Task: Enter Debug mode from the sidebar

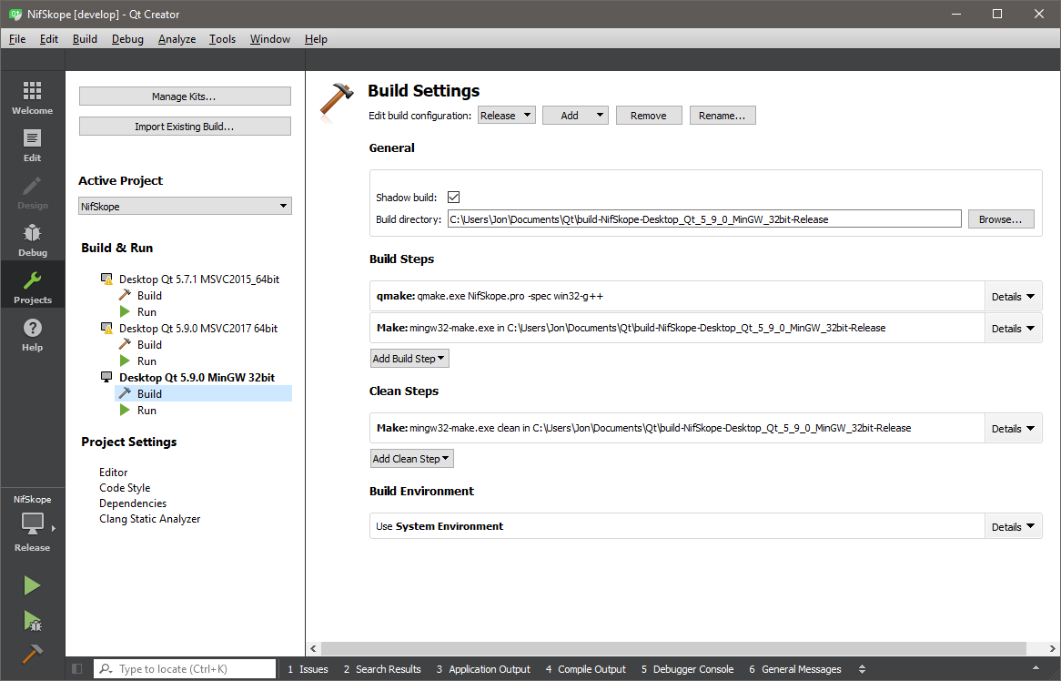Action: (32, 239)
